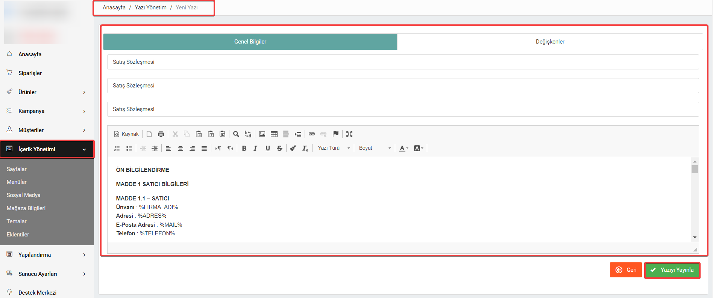
Task: Set right-to-left text direction
Action: point(230,148)
